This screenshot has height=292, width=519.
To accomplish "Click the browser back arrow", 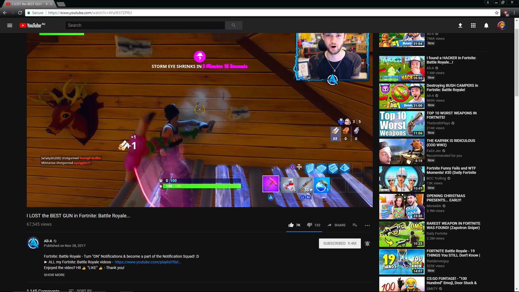I will (5, 13).
